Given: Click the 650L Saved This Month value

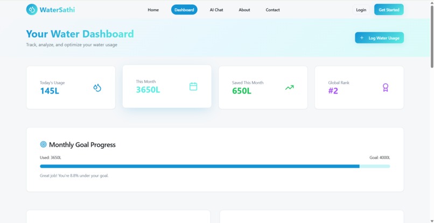Looking at the screenshot, I should pos(242,91).
